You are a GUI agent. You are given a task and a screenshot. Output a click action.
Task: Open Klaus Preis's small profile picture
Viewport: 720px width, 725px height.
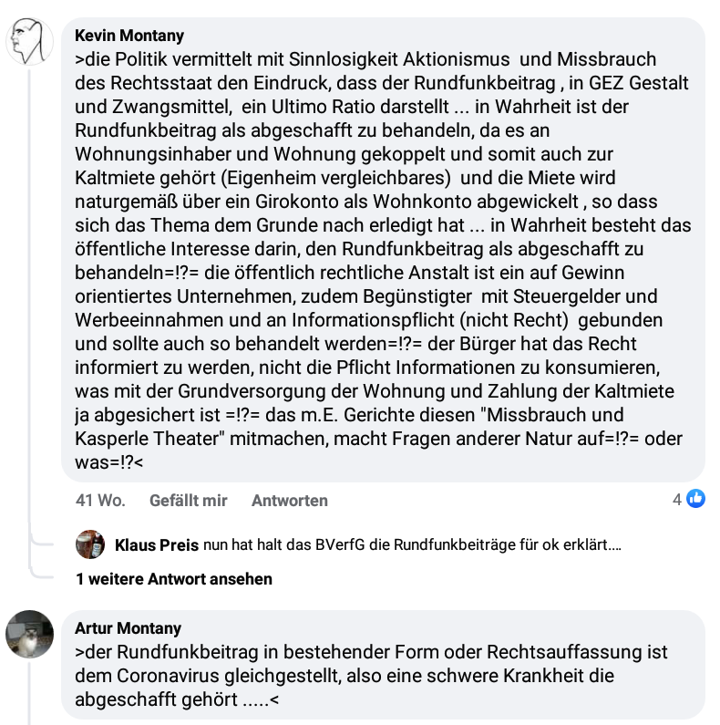coord(90,544)
